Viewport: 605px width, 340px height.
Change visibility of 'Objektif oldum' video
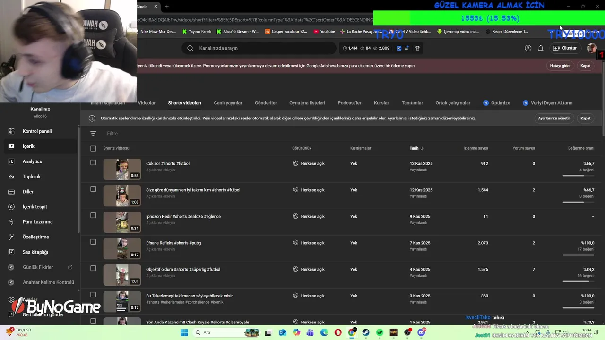pos(309,269)
